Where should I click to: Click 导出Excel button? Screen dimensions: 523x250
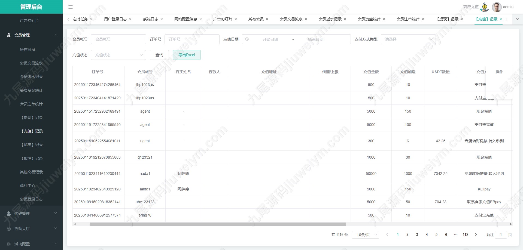coord(187,55)
